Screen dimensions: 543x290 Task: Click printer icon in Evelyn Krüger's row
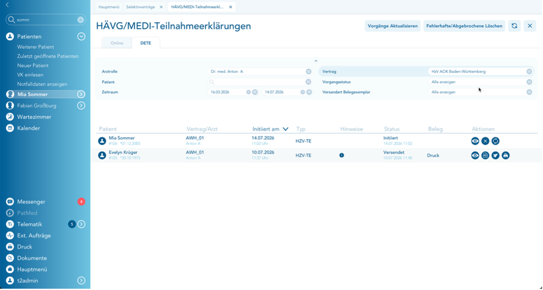coord(506,156)
